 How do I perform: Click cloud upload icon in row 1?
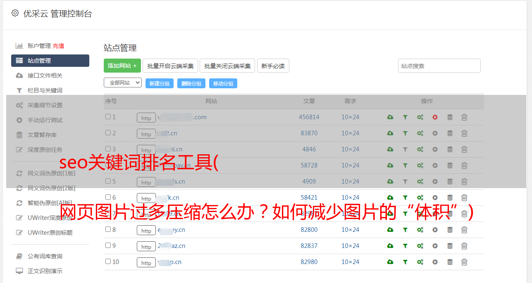point(390,117)
